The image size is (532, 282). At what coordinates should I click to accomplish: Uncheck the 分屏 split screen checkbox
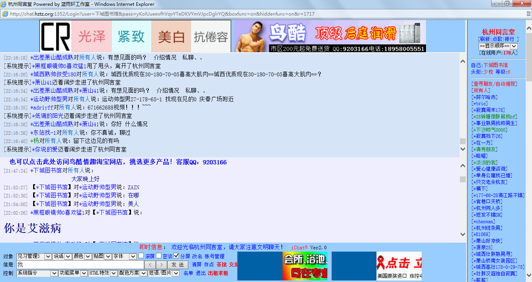[176, 256]
